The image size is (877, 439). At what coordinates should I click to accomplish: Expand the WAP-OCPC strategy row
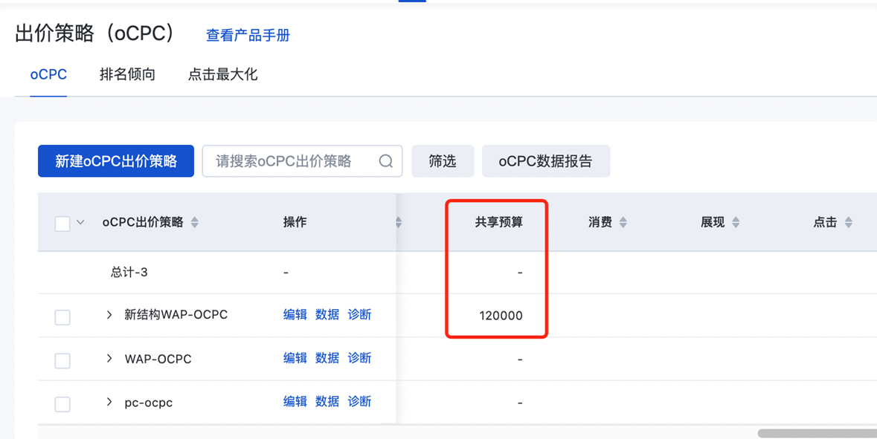(x=109, y=358)
